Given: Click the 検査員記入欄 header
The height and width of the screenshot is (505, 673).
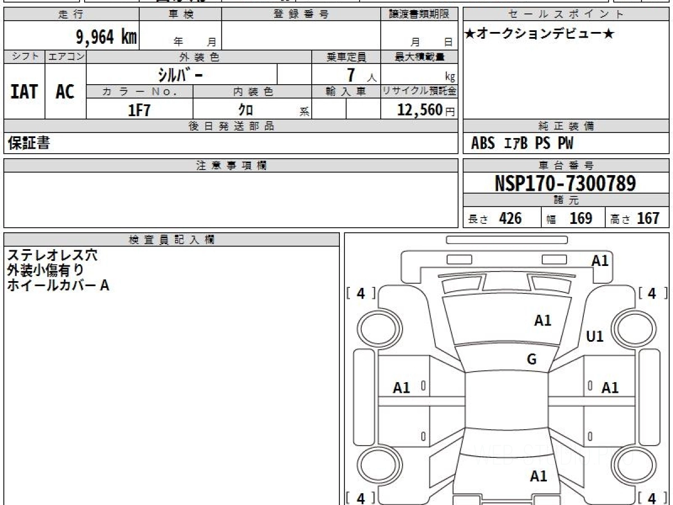Looking at the screenshot, I should point(172,240).
